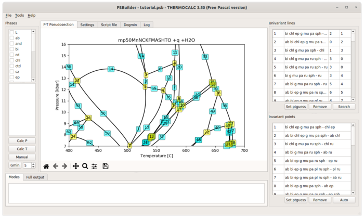Select the zoom magnifier tool
The height and width of the screenshot is (218, 364).
point(85,166)
